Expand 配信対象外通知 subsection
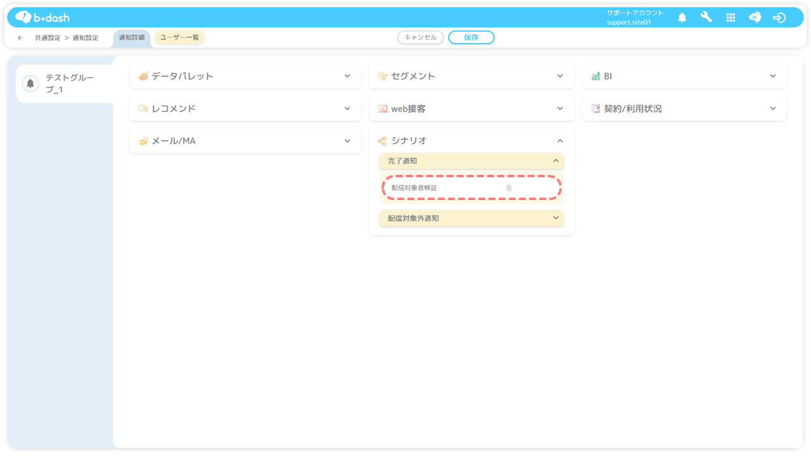This screenshot has width=811, height=456. coord(556,218)
